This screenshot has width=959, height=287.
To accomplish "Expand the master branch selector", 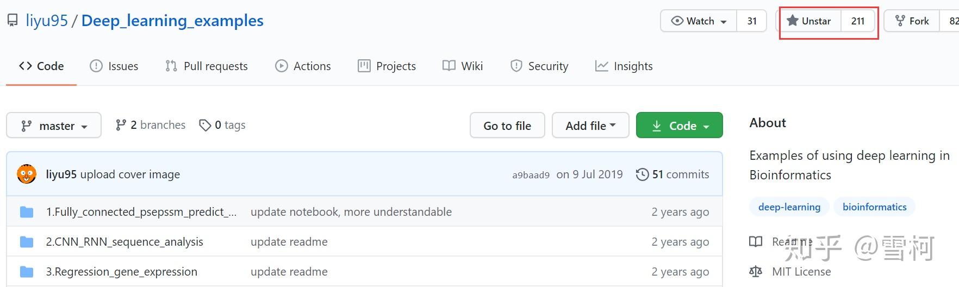I will coord(54,126).
